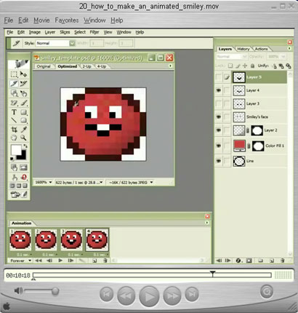Click the foreground color white swatch
Image resolution: width=298 pixels, height=313 pixels.
tap(16, 150)
